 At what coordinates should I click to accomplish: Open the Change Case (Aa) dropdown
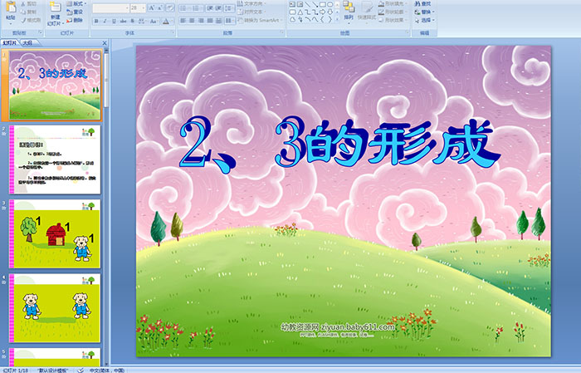[154, 21]
